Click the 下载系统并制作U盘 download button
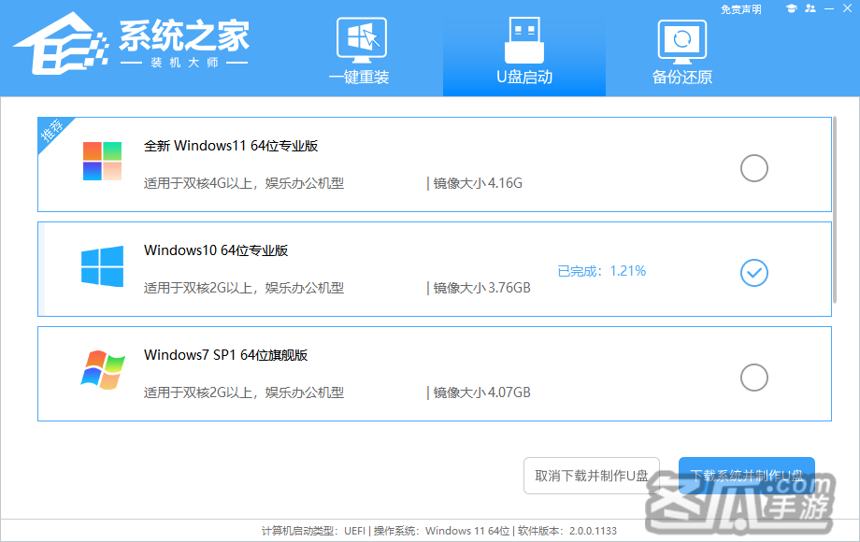Screen dimensions: 860x542 [747, 476]
